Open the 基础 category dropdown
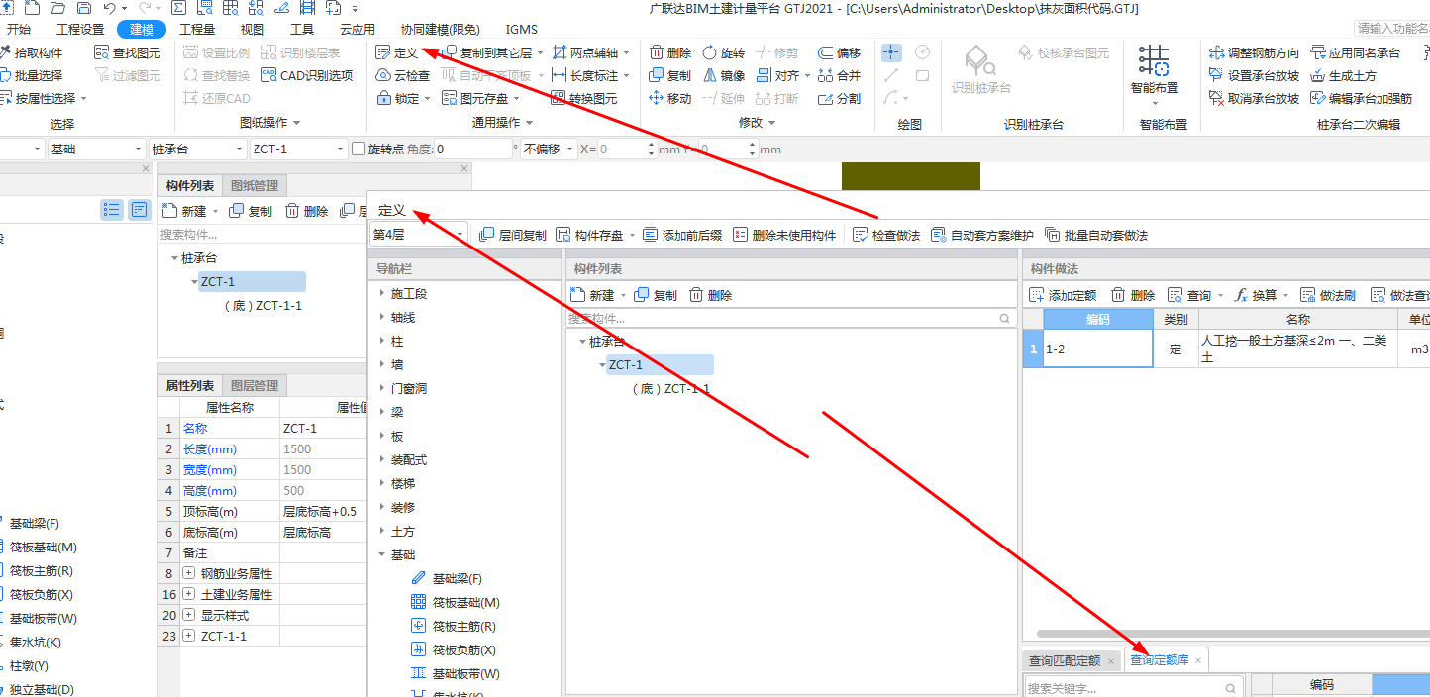 [x=96, y=149]
